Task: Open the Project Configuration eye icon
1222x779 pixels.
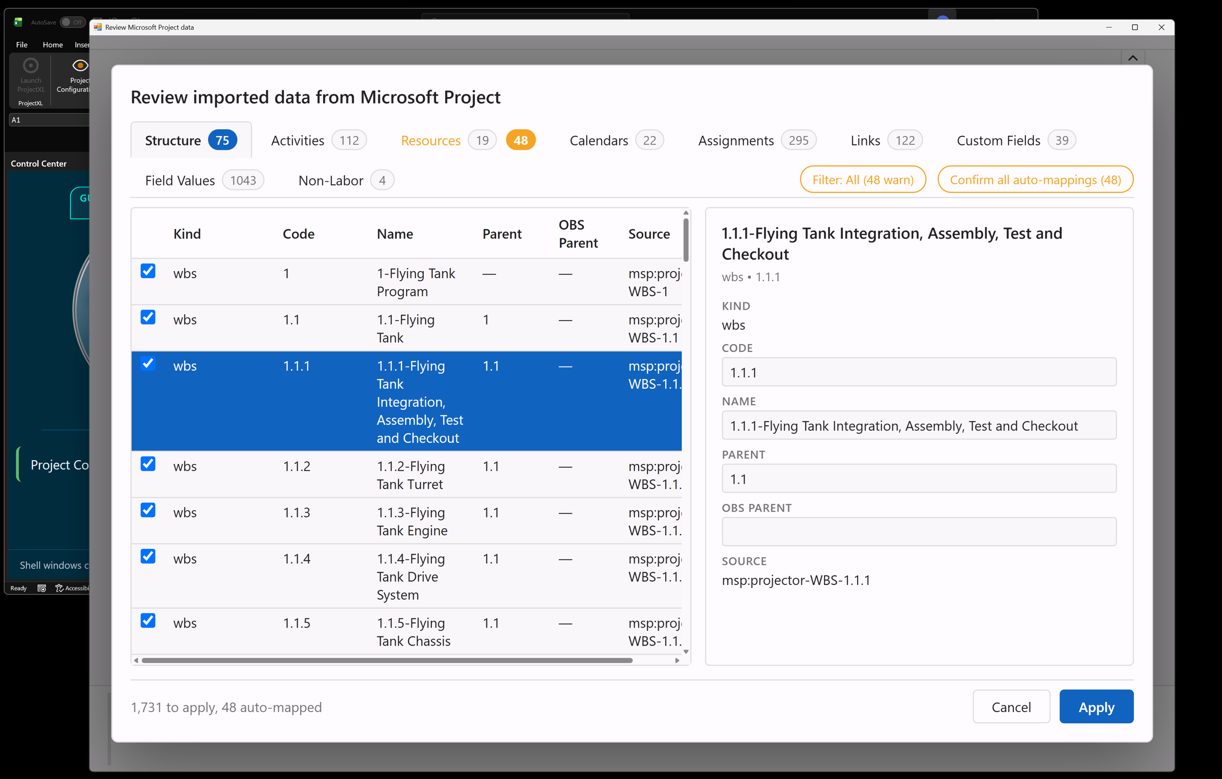Action: coord(80,65)
